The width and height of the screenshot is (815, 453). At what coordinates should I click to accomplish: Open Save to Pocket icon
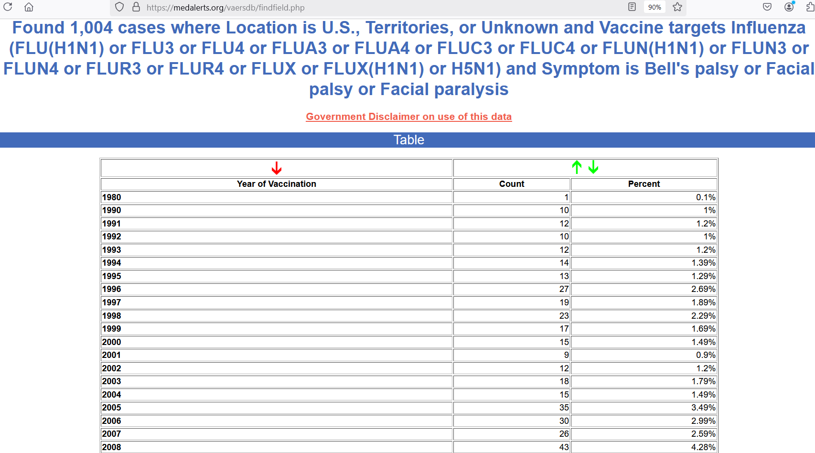coord(767,7)
